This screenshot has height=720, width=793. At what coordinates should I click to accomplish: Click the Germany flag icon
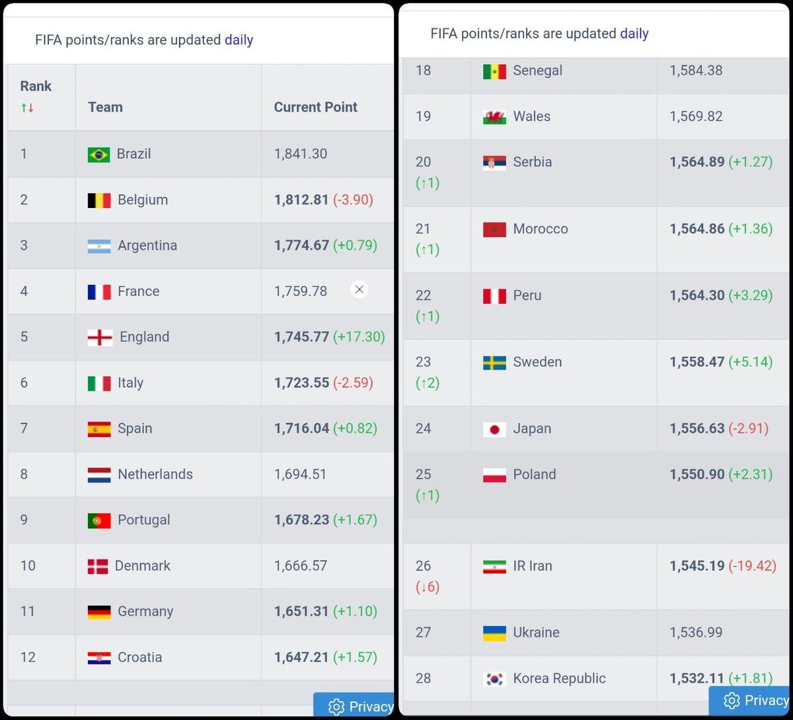[98, 611]
